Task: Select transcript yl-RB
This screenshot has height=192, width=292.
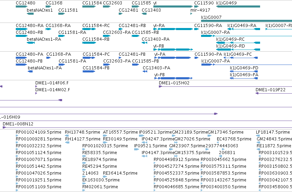Action: [173, 50]
